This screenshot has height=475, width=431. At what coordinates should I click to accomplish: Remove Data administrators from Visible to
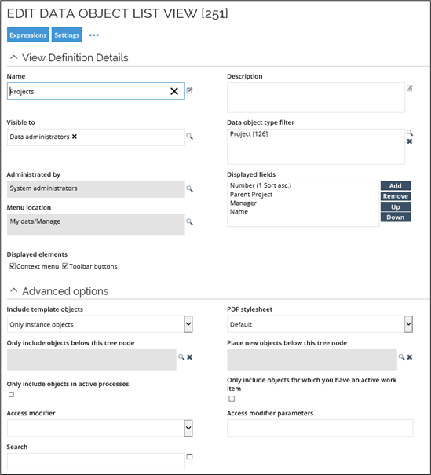[x=75, y=137]
